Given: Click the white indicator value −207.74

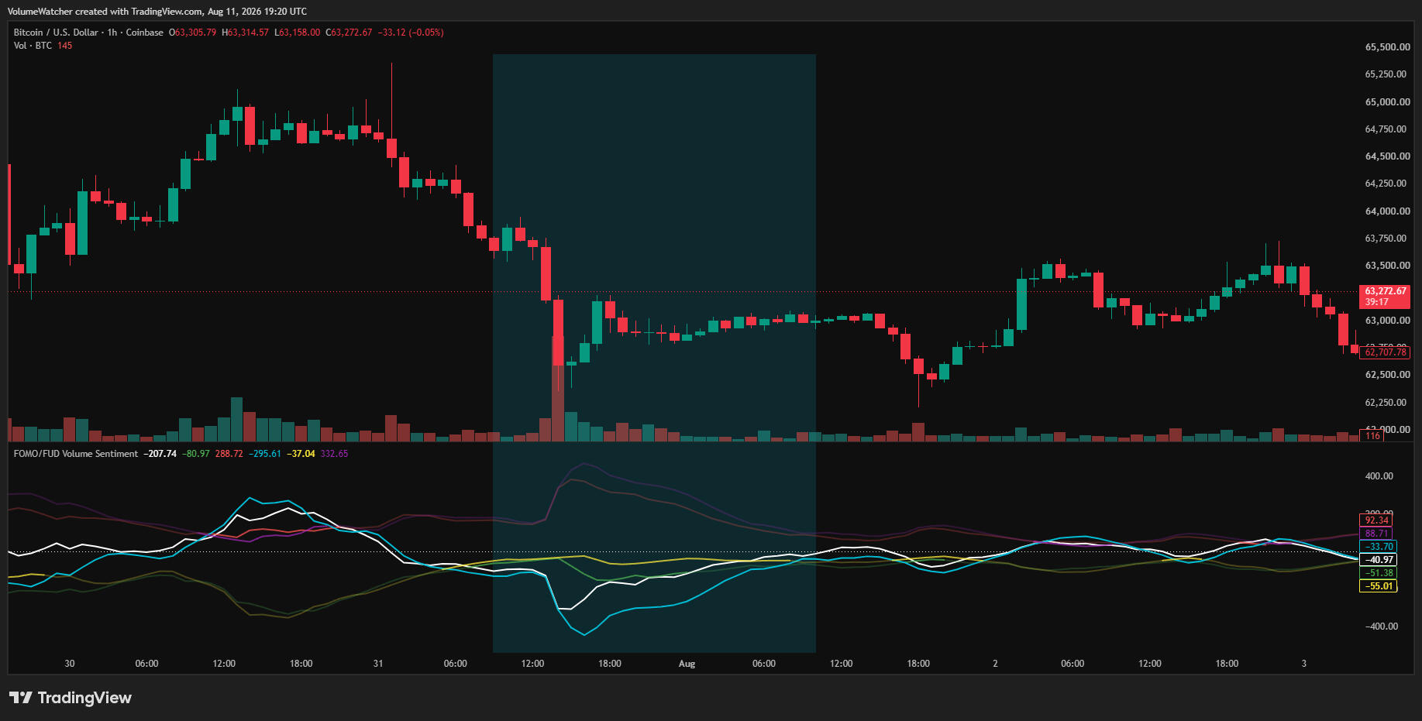Looking at the screenshot, I should click(160, 454).
